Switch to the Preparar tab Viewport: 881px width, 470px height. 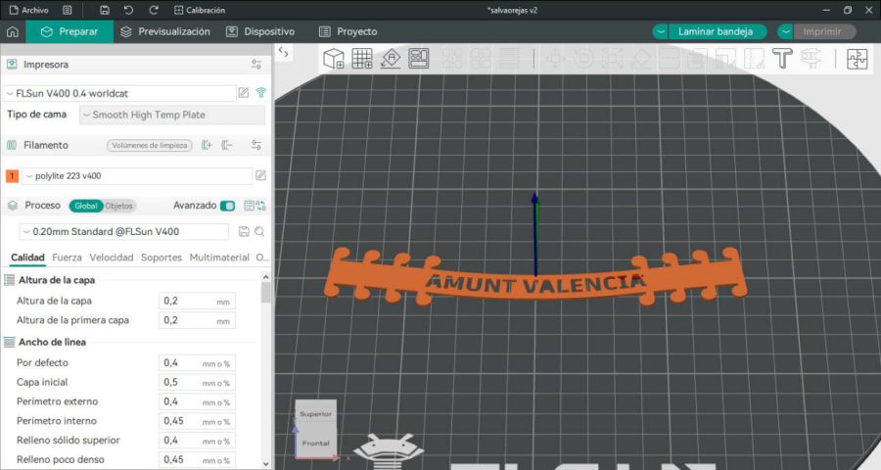[70, 31]
